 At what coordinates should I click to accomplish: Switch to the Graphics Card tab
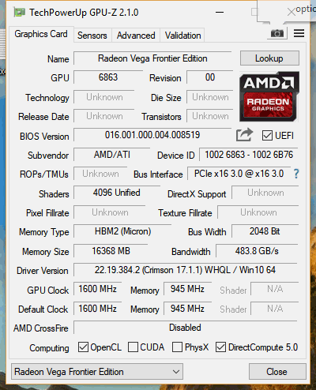tap(41, 34)
